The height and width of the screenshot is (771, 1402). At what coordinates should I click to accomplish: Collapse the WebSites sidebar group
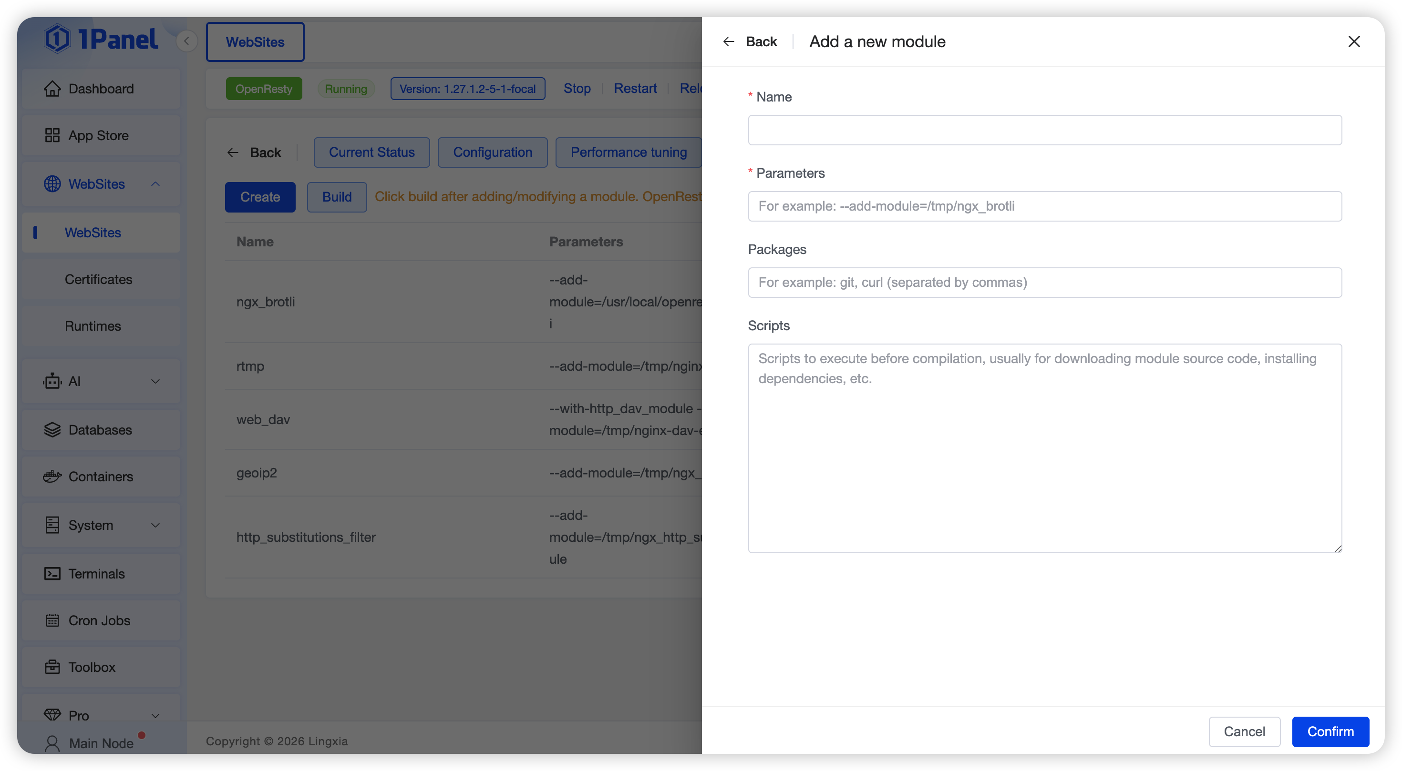point(155,184)
